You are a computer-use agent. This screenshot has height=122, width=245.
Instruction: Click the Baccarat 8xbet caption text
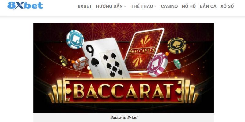point(124,117)
